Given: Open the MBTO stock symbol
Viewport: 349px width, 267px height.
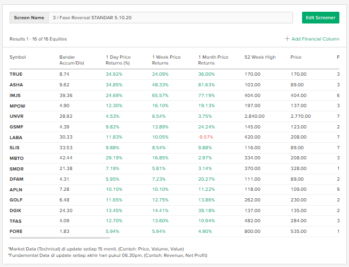Looking at the screenshot, I should point(17,158).
